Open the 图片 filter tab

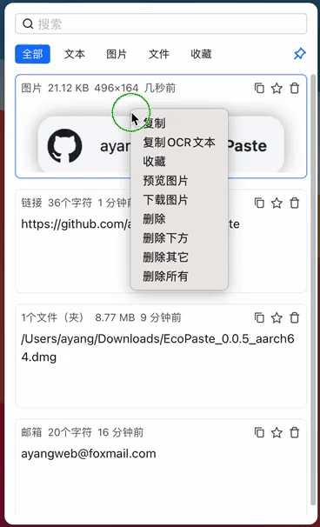117,54
